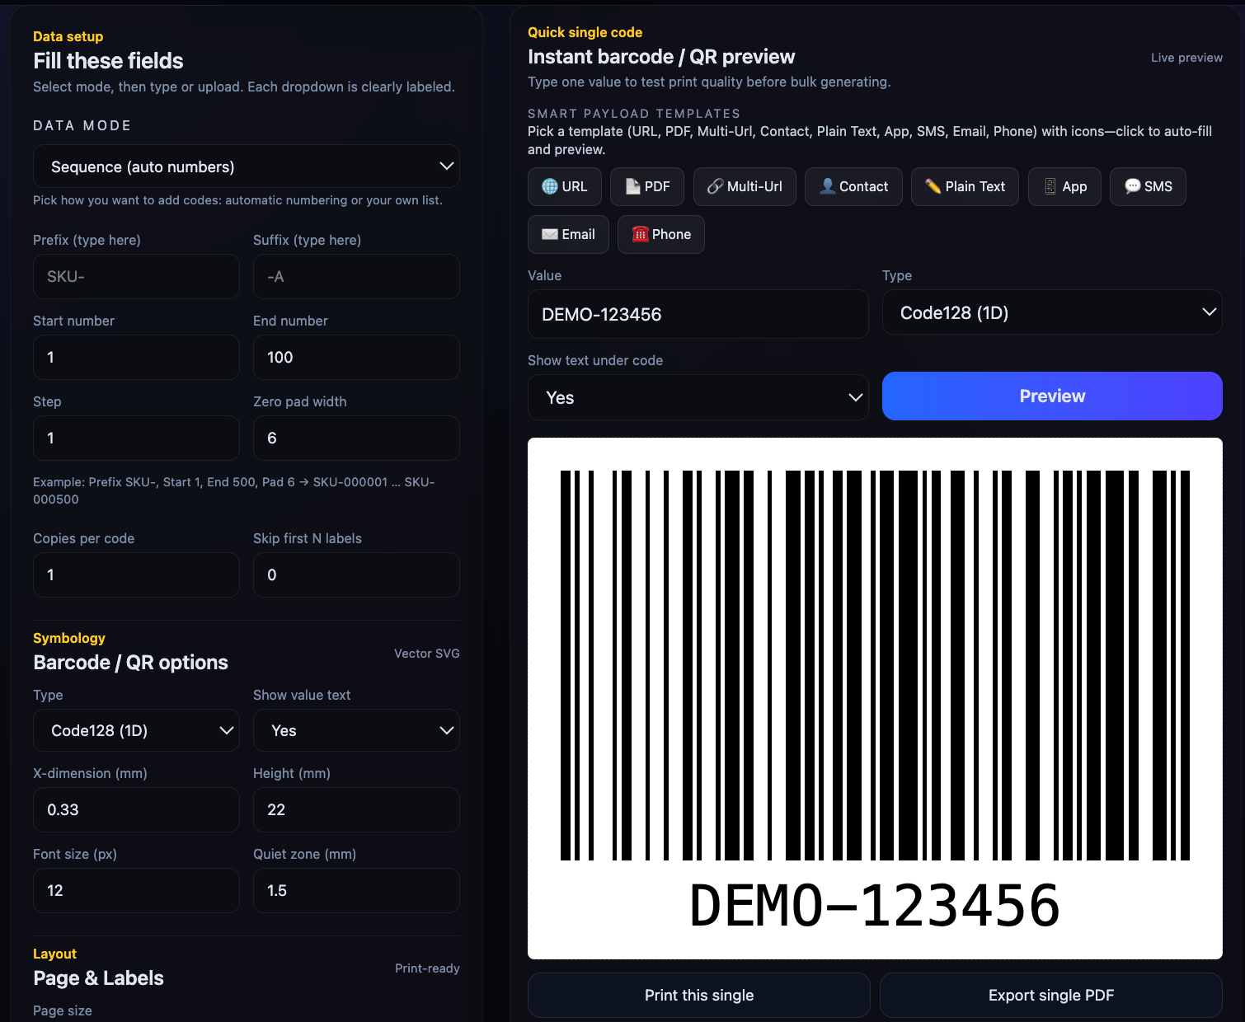Click Export single PDF

pos(1051,995)
